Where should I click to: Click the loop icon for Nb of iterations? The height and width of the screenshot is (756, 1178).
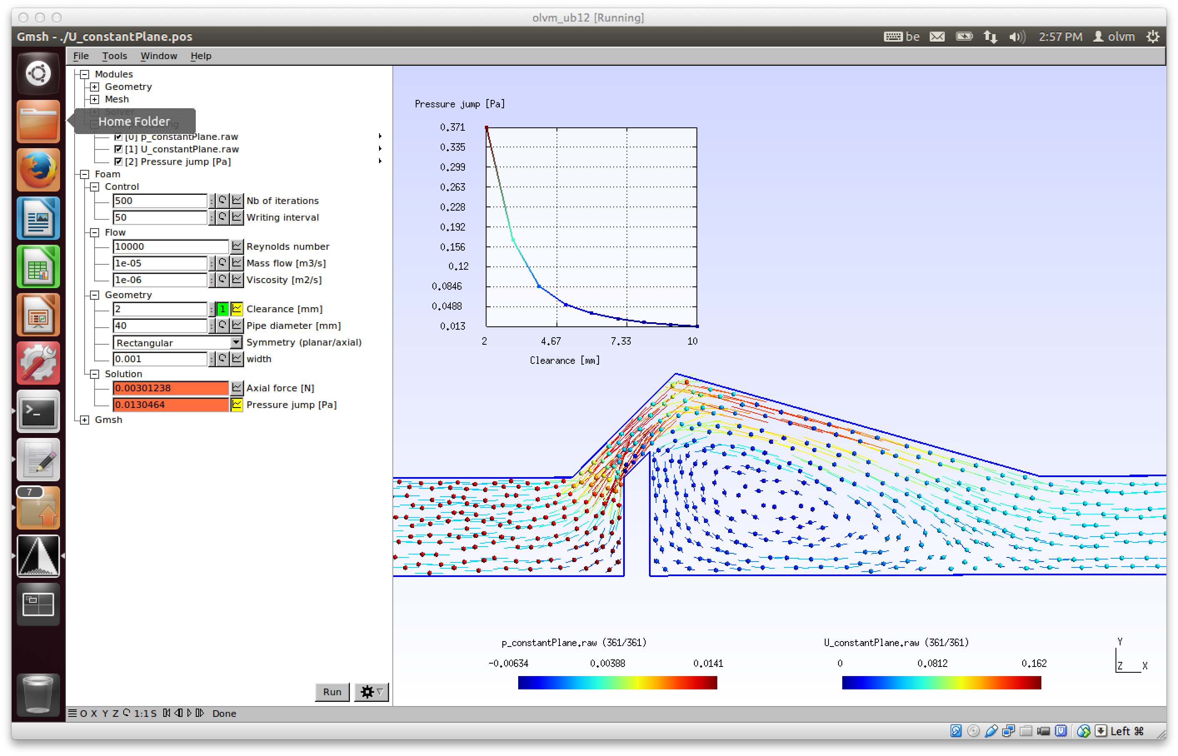click(222, 200)
